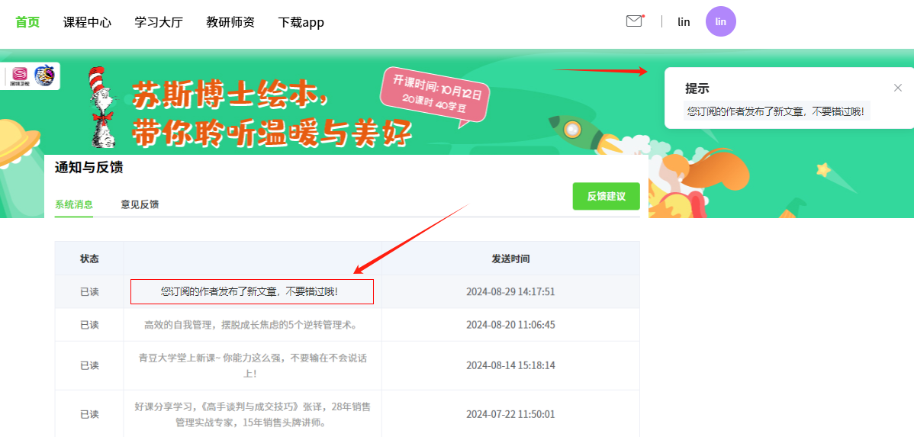Click the purple lin avatar
The image size is (914, 437).
point(720,21)
